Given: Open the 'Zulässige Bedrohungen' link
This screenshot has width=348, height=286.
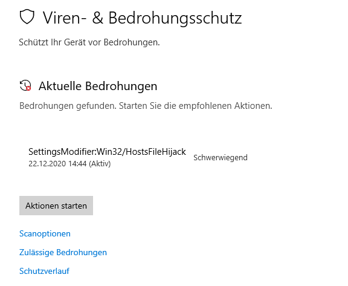Looking at the screenshot, I should click(x=63, y=253).
